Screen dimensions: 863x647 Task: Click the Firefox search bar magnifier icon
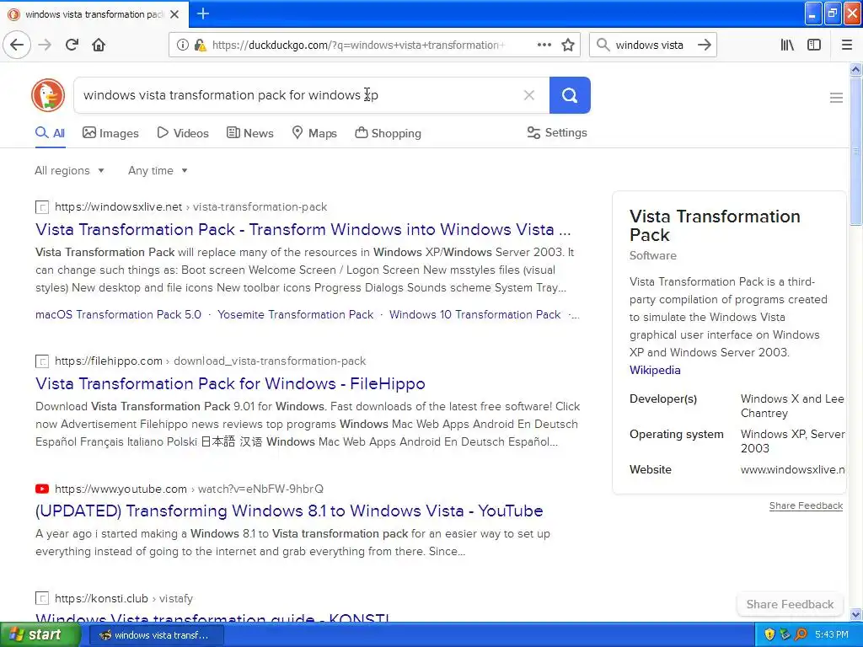[603, 45]
